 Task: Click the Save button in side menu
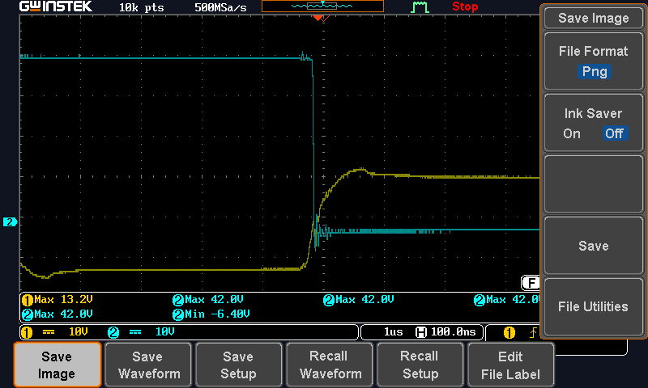click(594, 246)
